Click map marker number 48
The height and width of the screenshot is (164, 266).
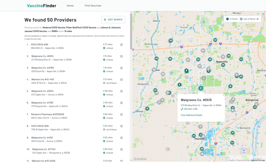coord(215,40)
